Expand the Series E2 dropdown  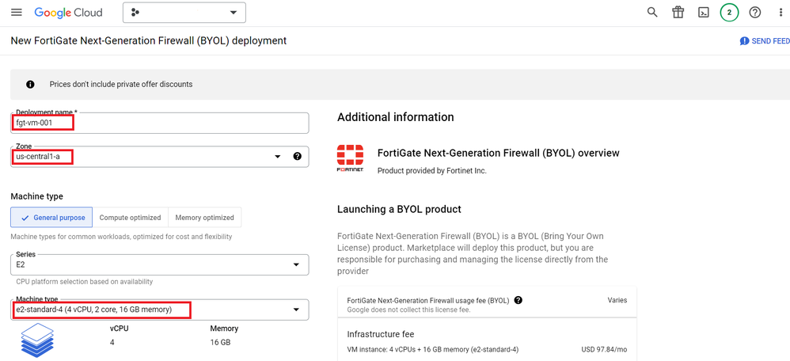point(296,265)
